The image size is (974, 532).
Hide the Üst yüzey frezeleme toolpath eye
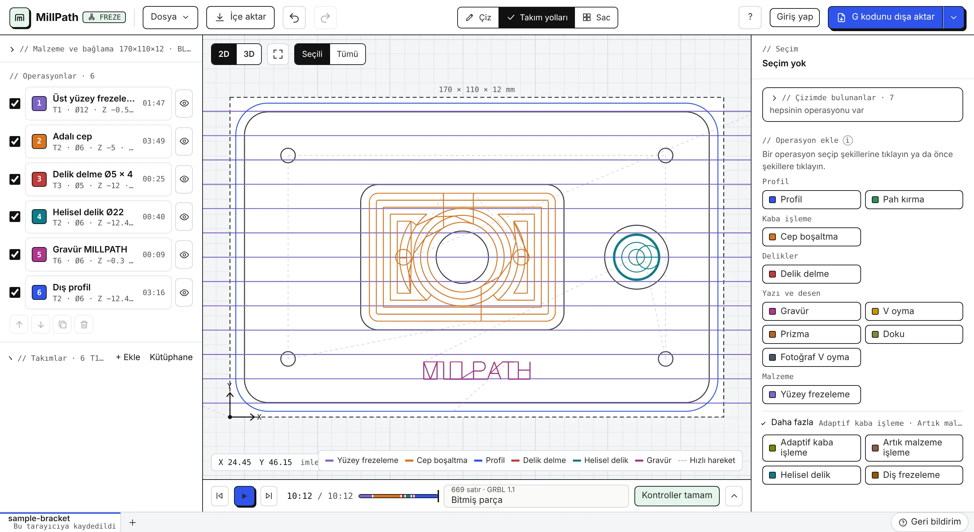coord(184,103)
